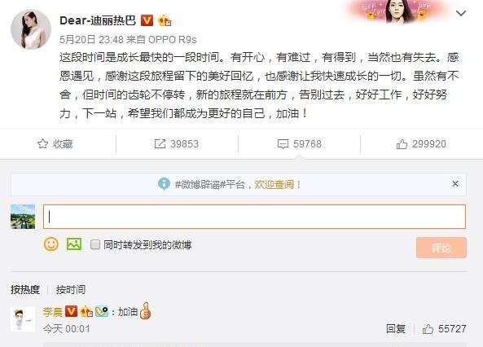Click the membership crown badge beside Dear-迪丽热巴
The height and width of the screenshot is (347, 483).
165,21
